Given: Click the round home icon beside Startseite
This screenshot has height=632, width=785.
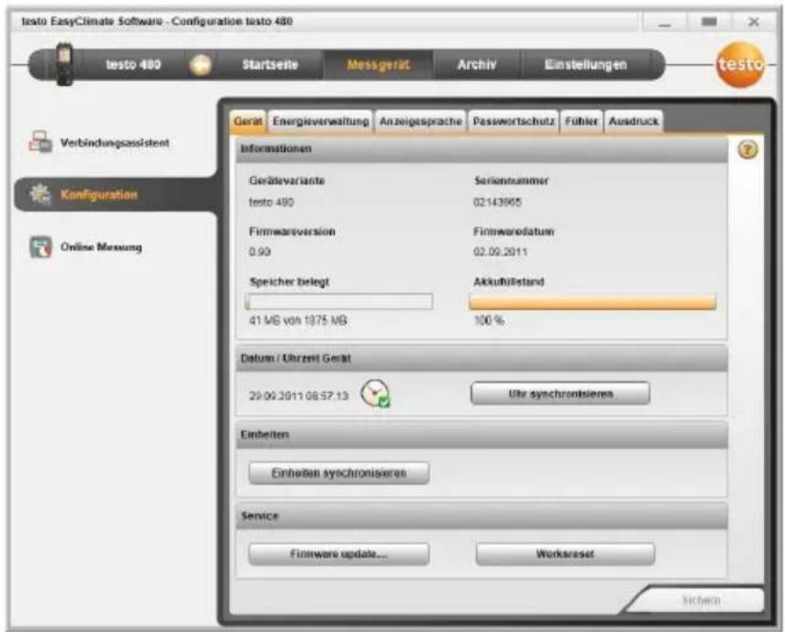Looking at the screenshot, I should tap(200, 65).
